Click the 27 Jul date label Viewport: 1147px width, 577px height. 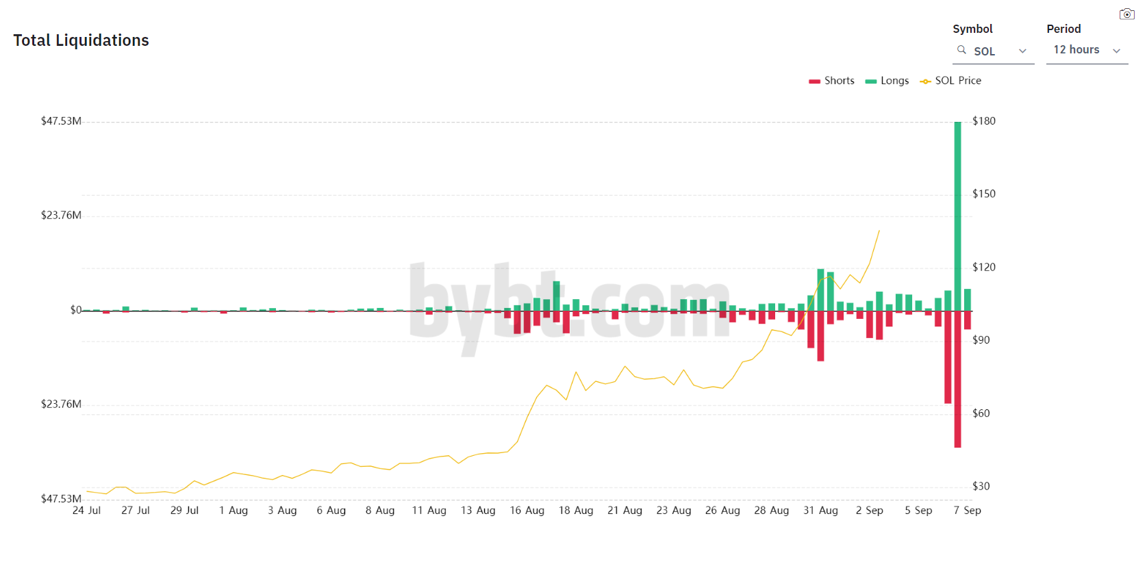click(136, 511)
